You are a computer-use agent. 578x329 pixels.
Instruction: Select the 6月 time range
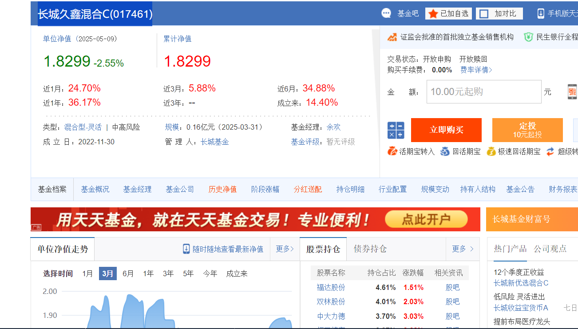[x=128, y=274]
